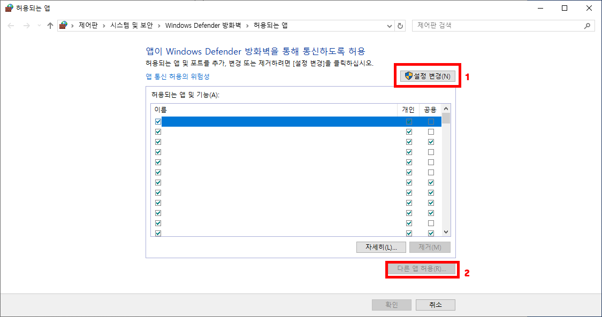Navigate to 제어판 breadcrumb
This screenshot has width=602, height=317.
click(88, 26)
